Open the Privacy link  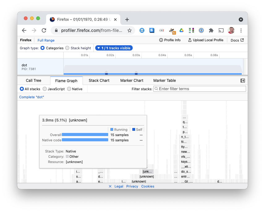coord(132,186)
